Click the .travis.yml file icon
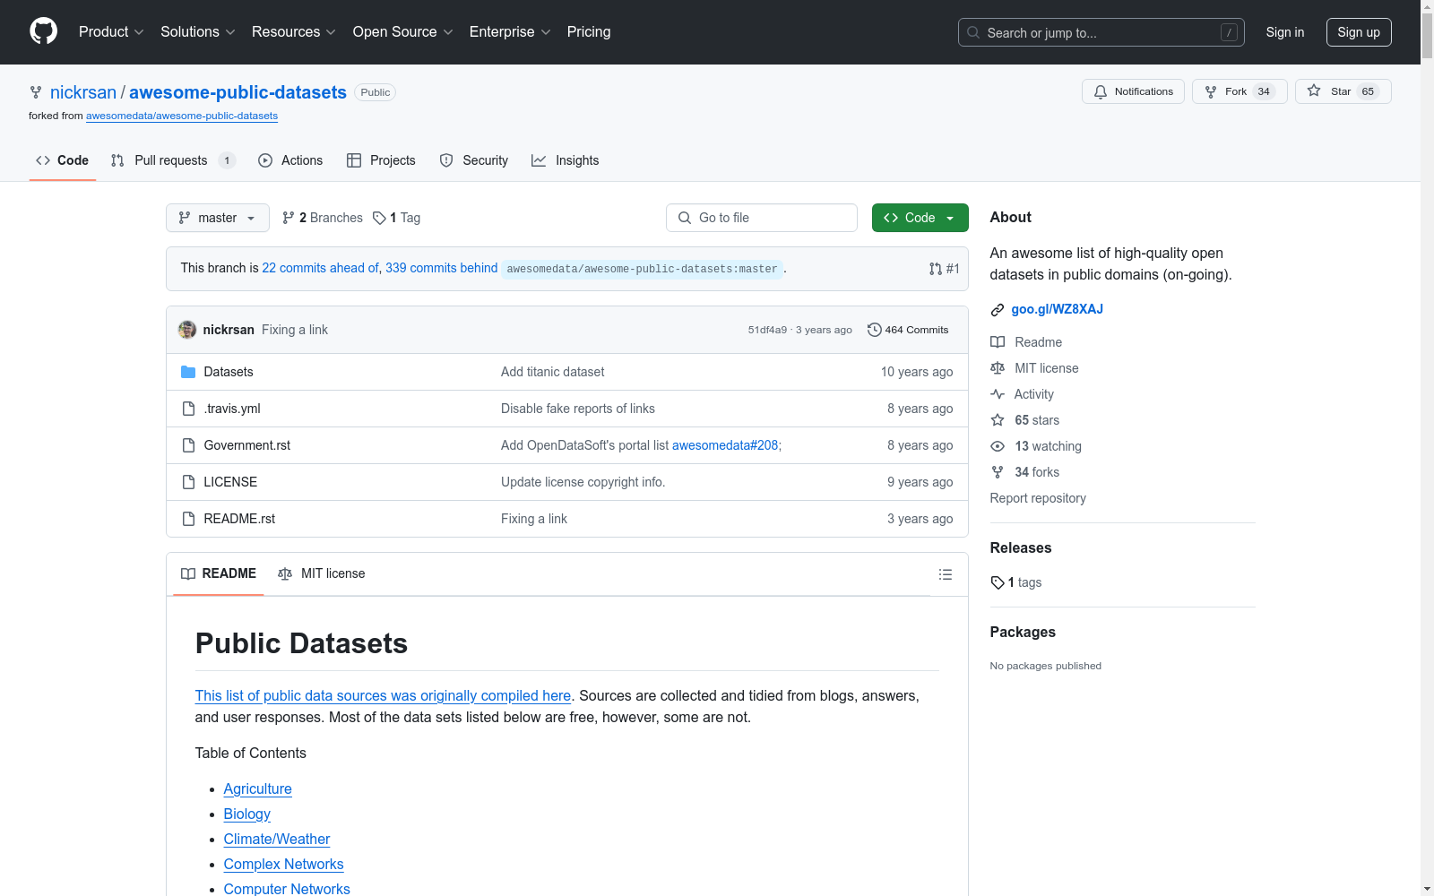Screen dimensions: 1434x896 (x=188, y=409)
